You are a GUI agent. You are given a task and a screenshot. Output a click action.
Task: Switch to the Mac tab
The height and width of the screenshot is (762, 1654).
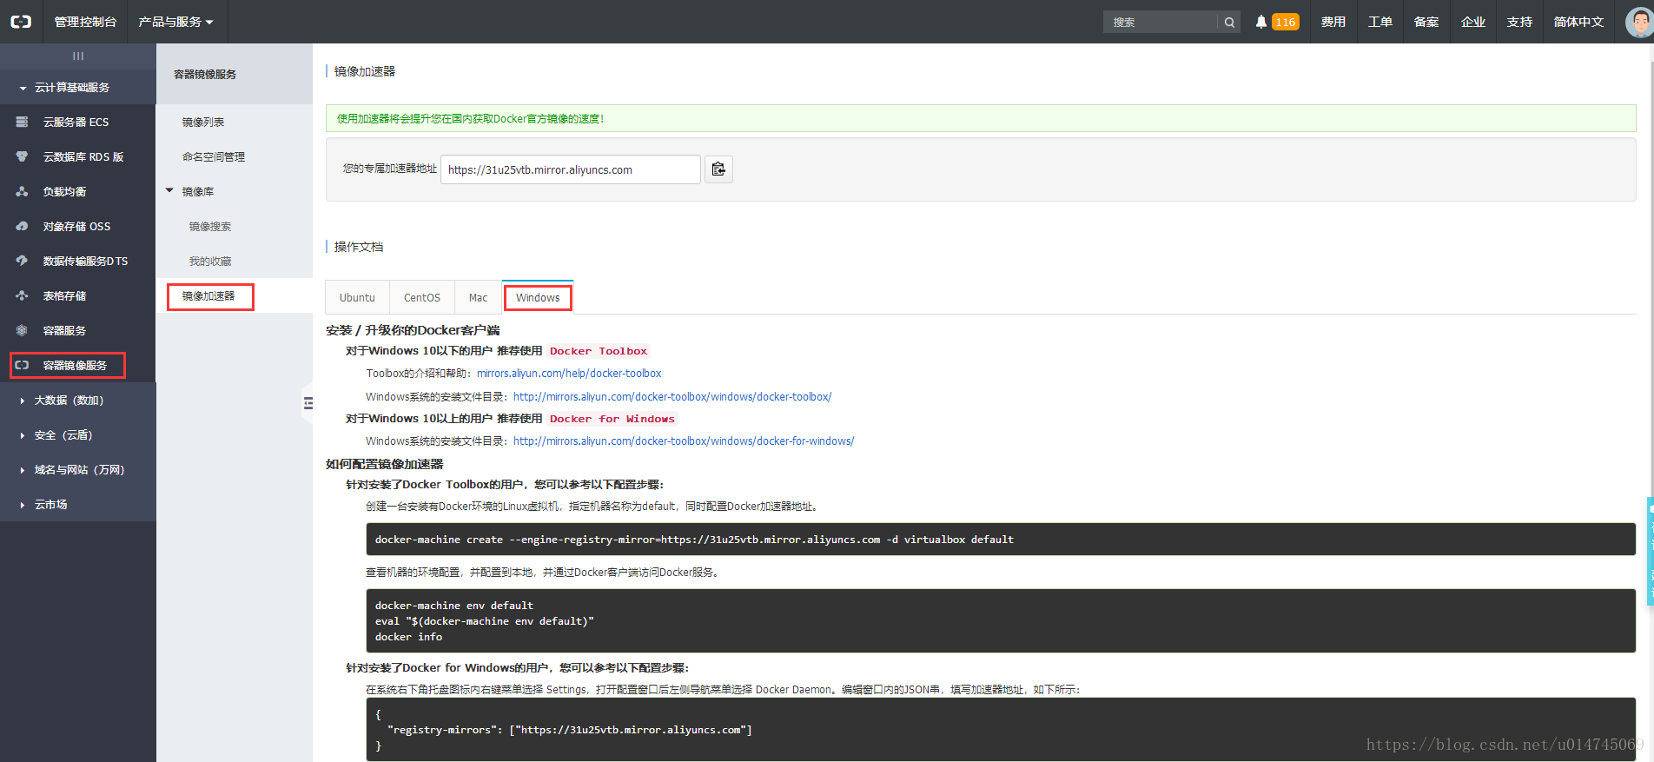pyautogui.click(x=478, y=297)
